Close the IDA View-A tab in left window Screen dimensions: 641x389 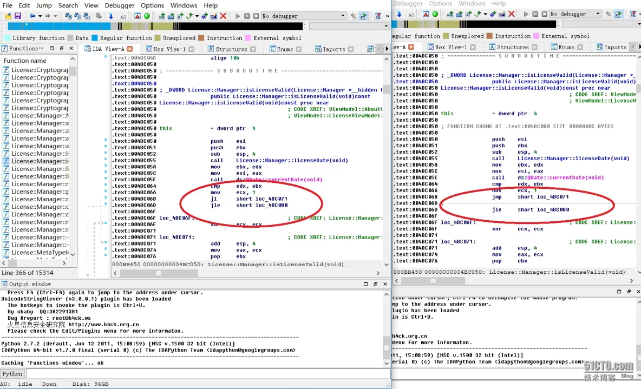(x=129, y=49)
